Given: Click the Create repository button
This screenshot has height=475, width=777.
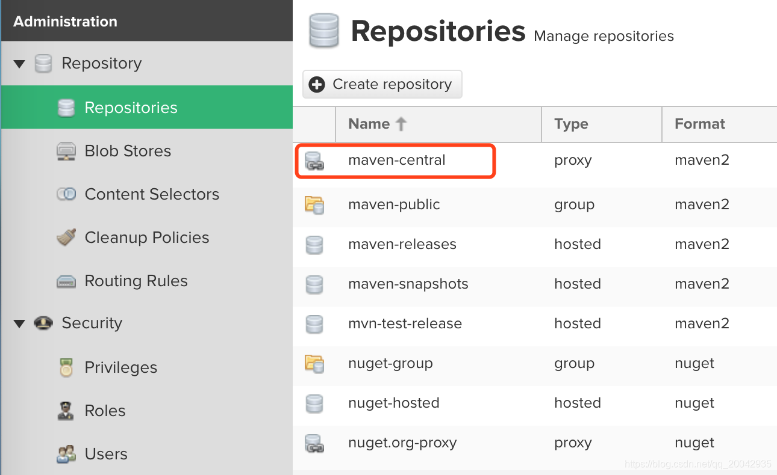Looking at the screenshot, I should coord(382,84).
